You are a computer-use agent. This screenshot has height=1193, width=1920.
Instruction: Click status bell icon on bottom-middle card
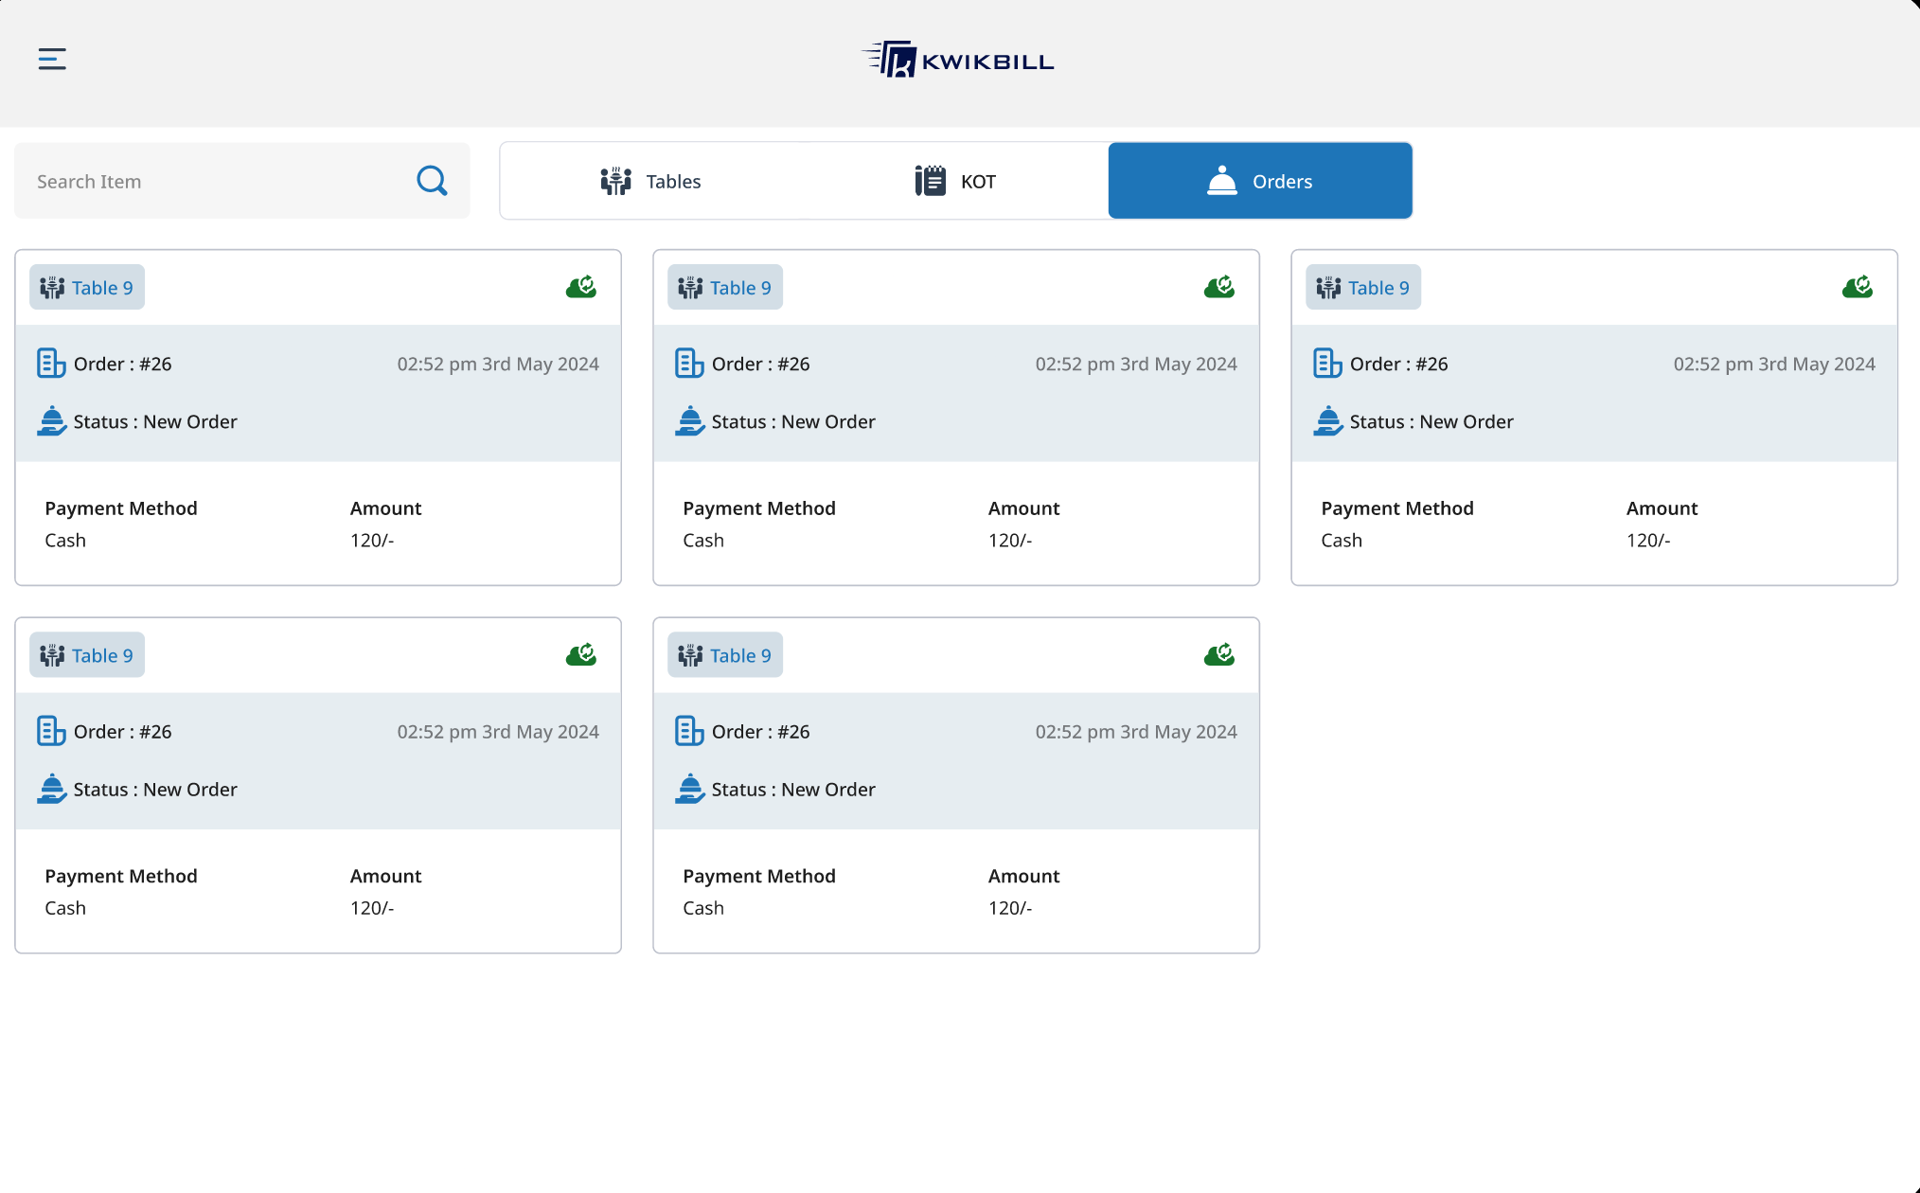pos(690,789)
